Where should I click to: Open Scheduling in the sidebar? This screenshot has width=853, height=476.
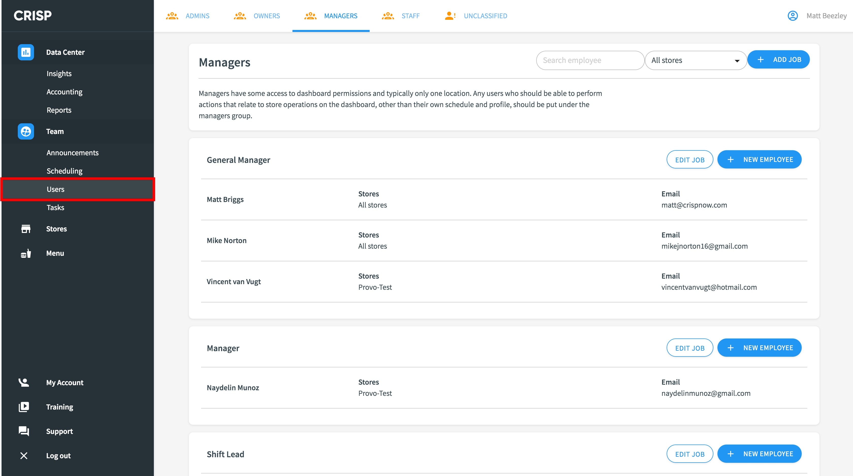coord(64,171)
